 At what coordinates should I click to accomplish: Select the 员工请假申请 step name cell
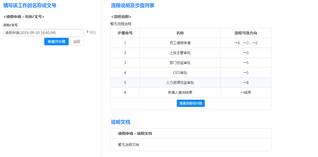click(x=180, y=43)
